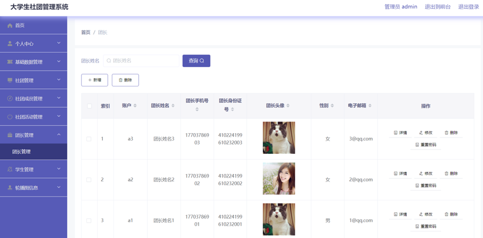This screenshot has width=483, height=238.
Task: Click the girl avatar thumbnail in row a2
Action: click(x=279, y=179)
